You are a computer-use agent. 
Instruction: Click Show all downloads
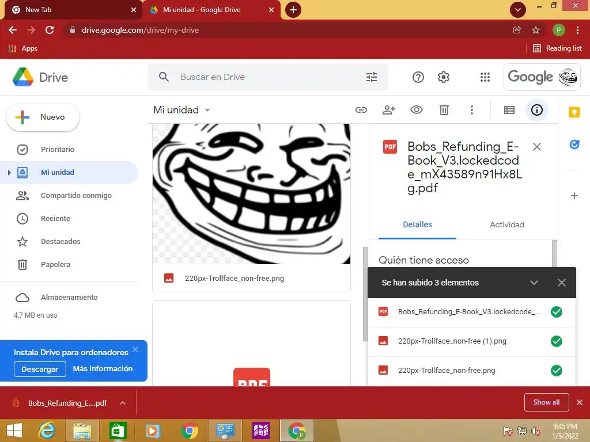coord(546,402)
